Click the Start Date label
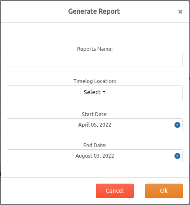 click(95, 114)
